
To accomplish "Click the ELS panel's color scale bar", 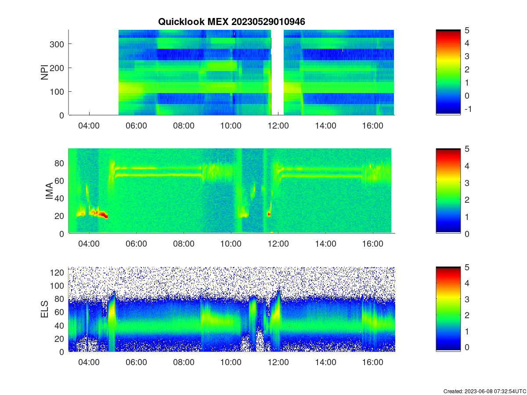I will (448, 309).
